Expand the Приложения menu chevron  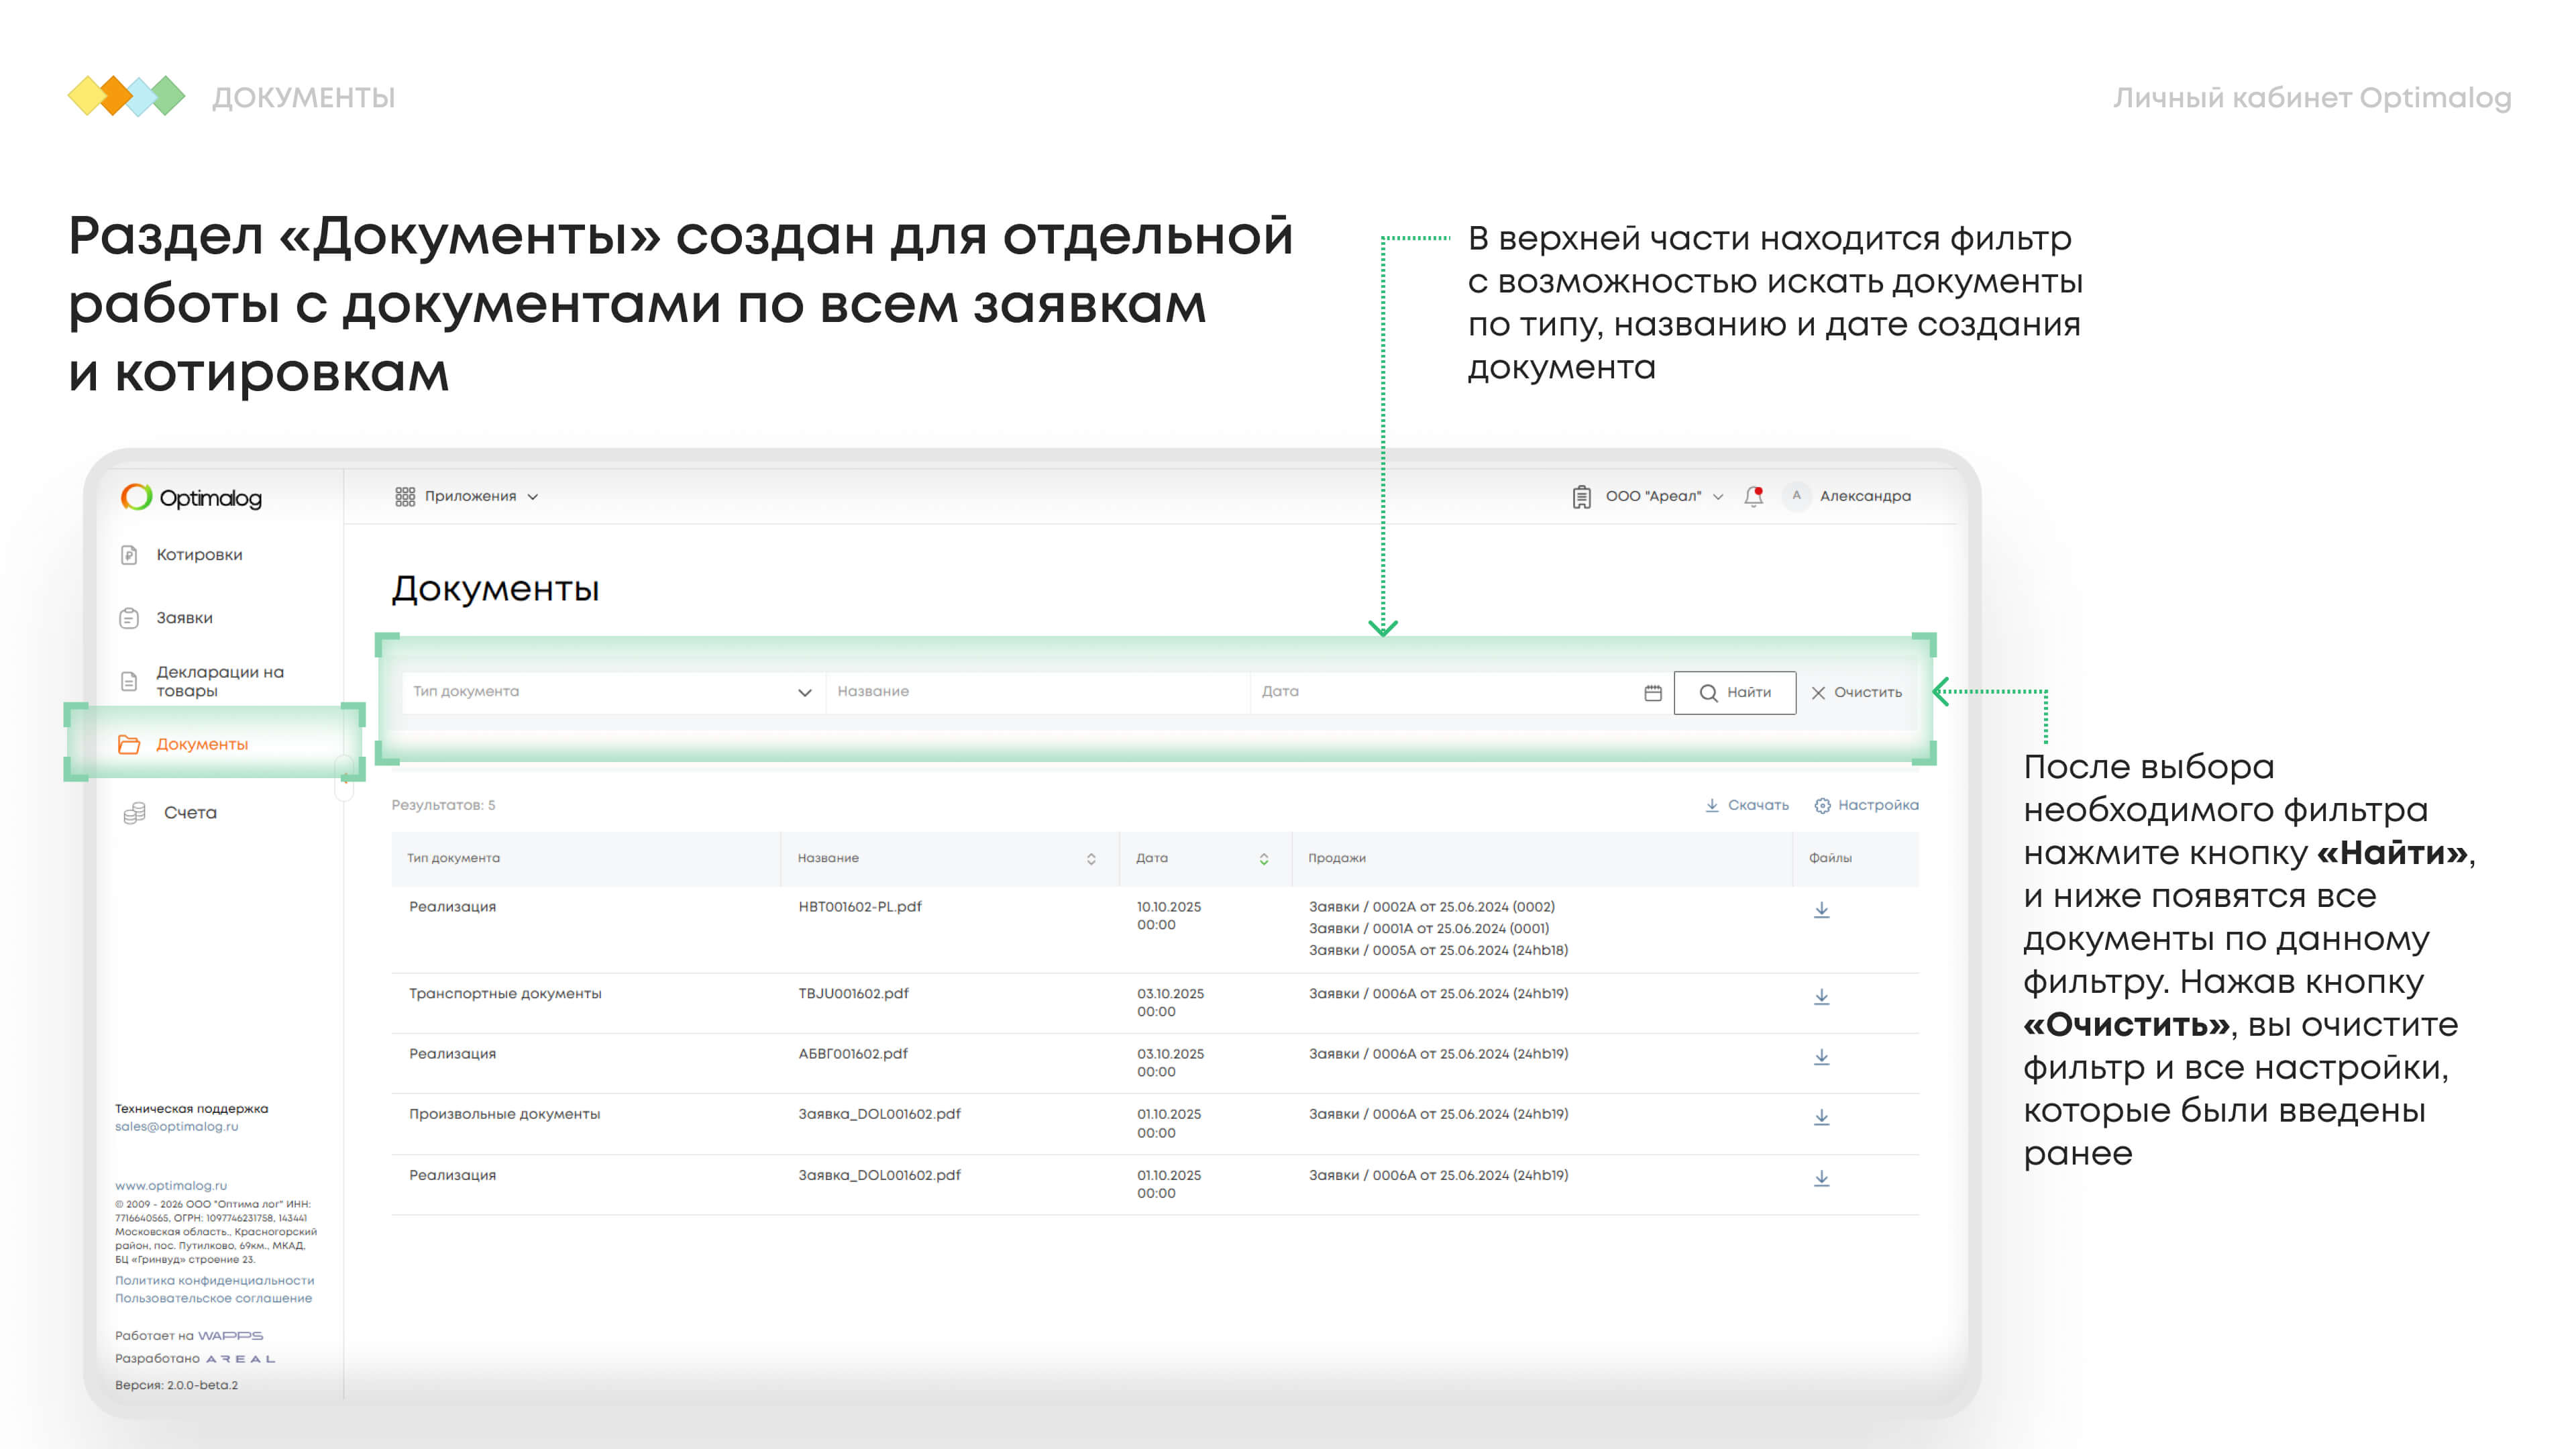[x=533, y=497]
